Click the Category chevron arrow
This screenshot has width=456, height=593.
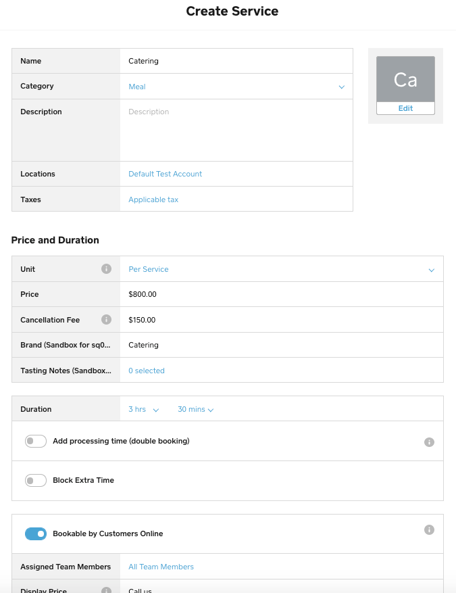(342, 87)
